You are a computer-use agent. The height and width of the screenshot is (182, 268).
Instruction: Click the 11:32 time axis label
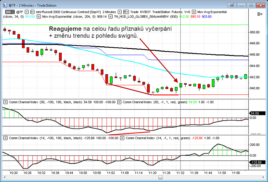point(180,173)
